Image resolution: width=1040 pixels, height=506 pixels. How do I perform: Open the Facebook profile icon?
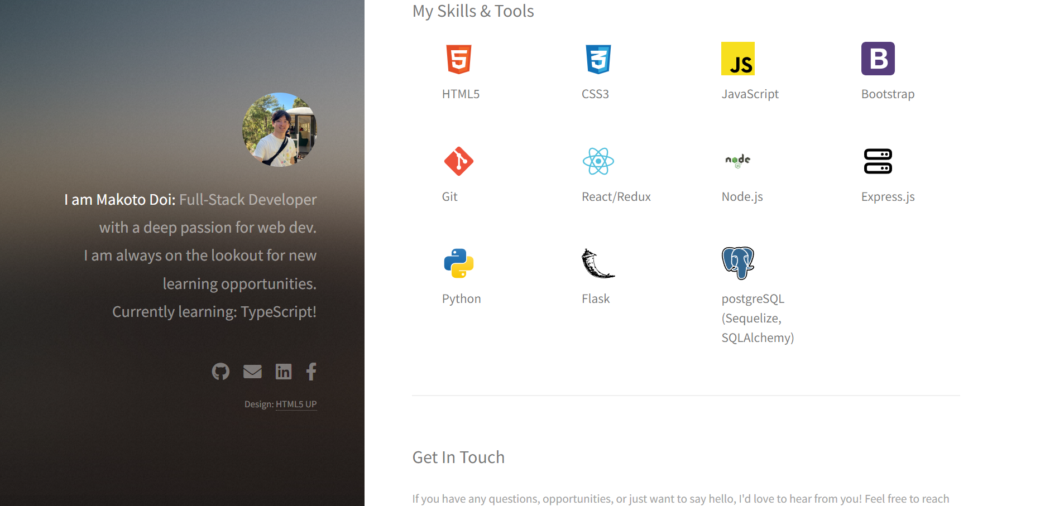click(x=311, y=372)
